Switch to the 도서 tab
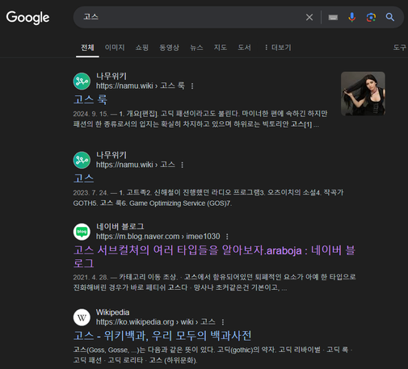Image resolution: width=408 pixels, height=369 pixels. coord(244,48)
